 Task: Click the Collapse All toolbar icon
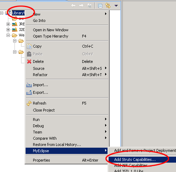(100, 6)
